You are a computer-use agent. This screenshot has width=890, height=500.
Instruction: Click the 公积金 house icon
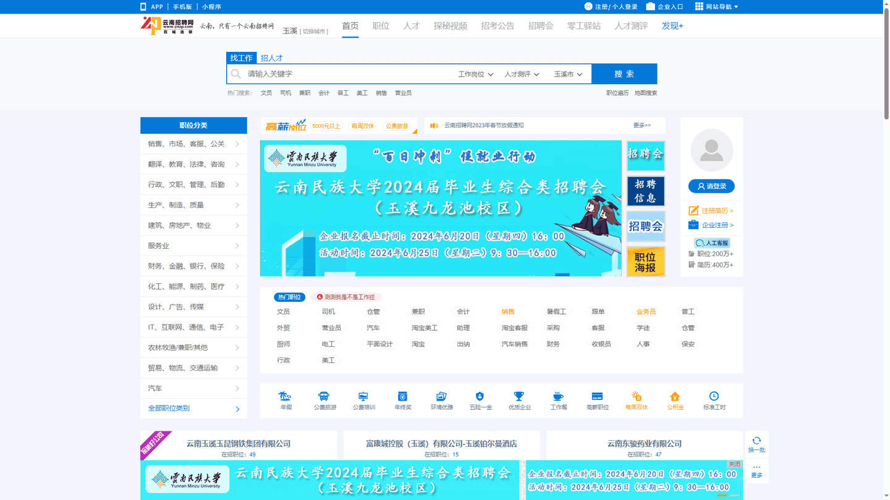tap(675, 396)
